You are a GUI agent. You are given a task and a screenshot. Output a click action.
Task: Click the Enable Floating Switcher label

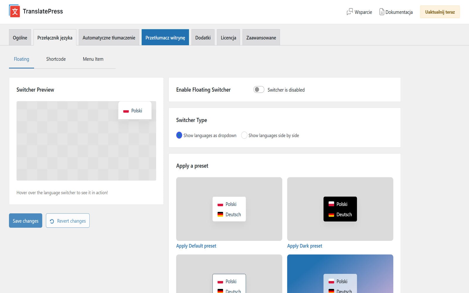coord(203,90)
